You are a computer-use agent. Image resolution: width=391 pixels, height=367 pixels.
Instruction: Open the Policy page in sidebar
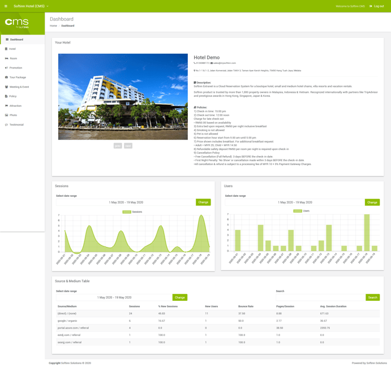(x=12, y=96)
